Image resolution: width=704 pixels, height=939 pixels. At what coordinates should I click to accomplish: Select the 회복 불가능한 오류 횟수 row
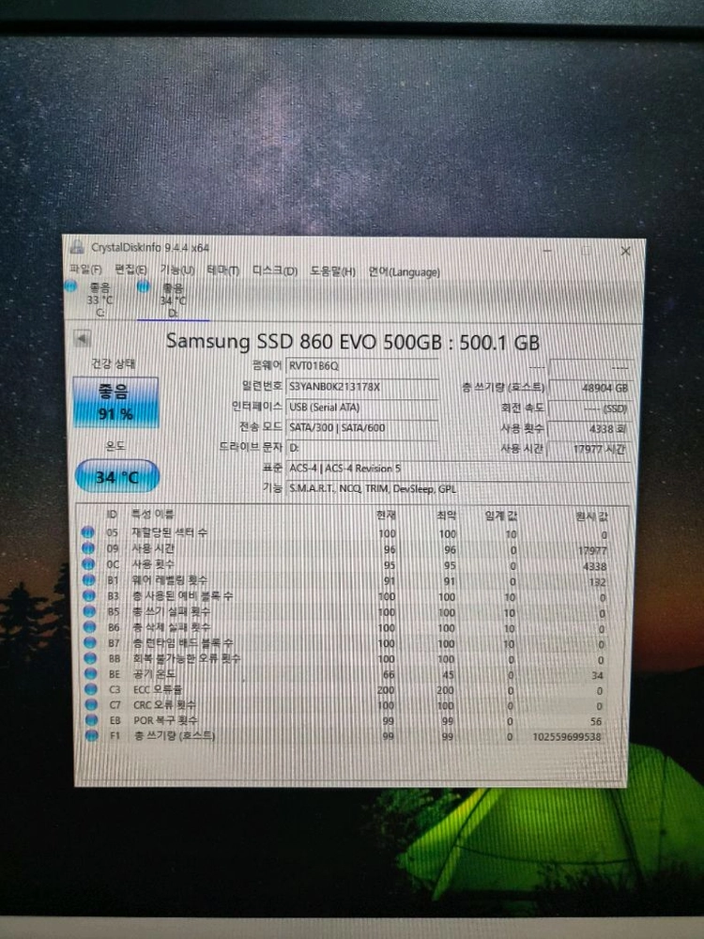(x=346, y=659)
